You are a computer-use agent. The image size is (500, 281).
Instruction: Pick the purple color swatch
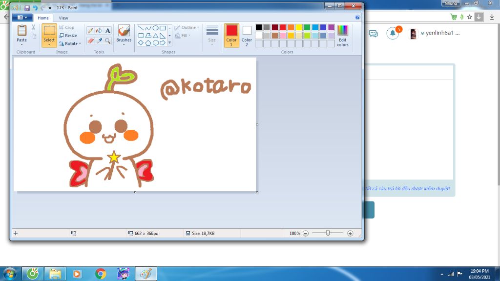[331, 27]
